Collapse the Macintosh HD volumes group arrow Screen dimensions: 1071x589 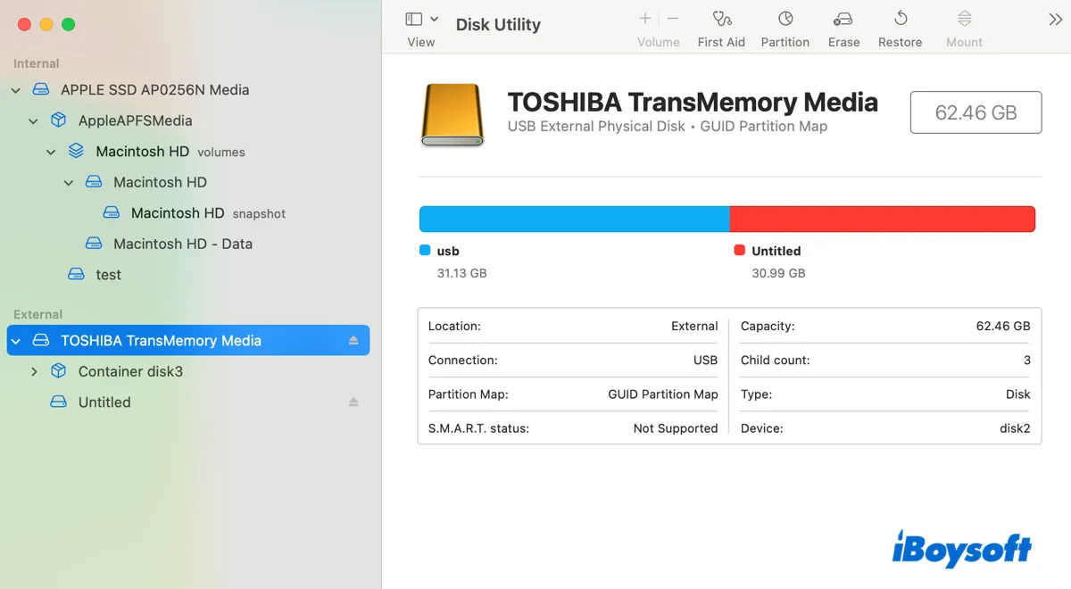coord(51,152)
